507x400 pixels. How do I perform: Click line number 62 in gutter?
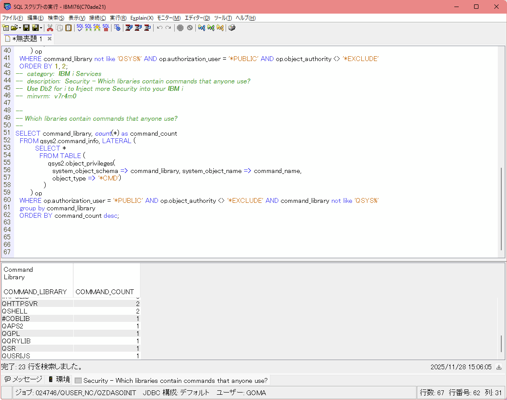(x=7, y=215)
